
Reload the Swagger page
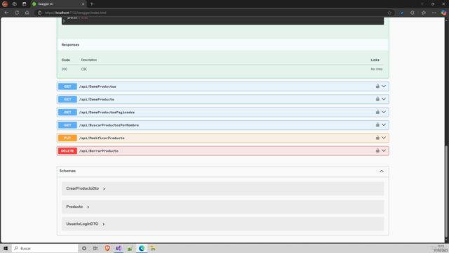(17, 13)
